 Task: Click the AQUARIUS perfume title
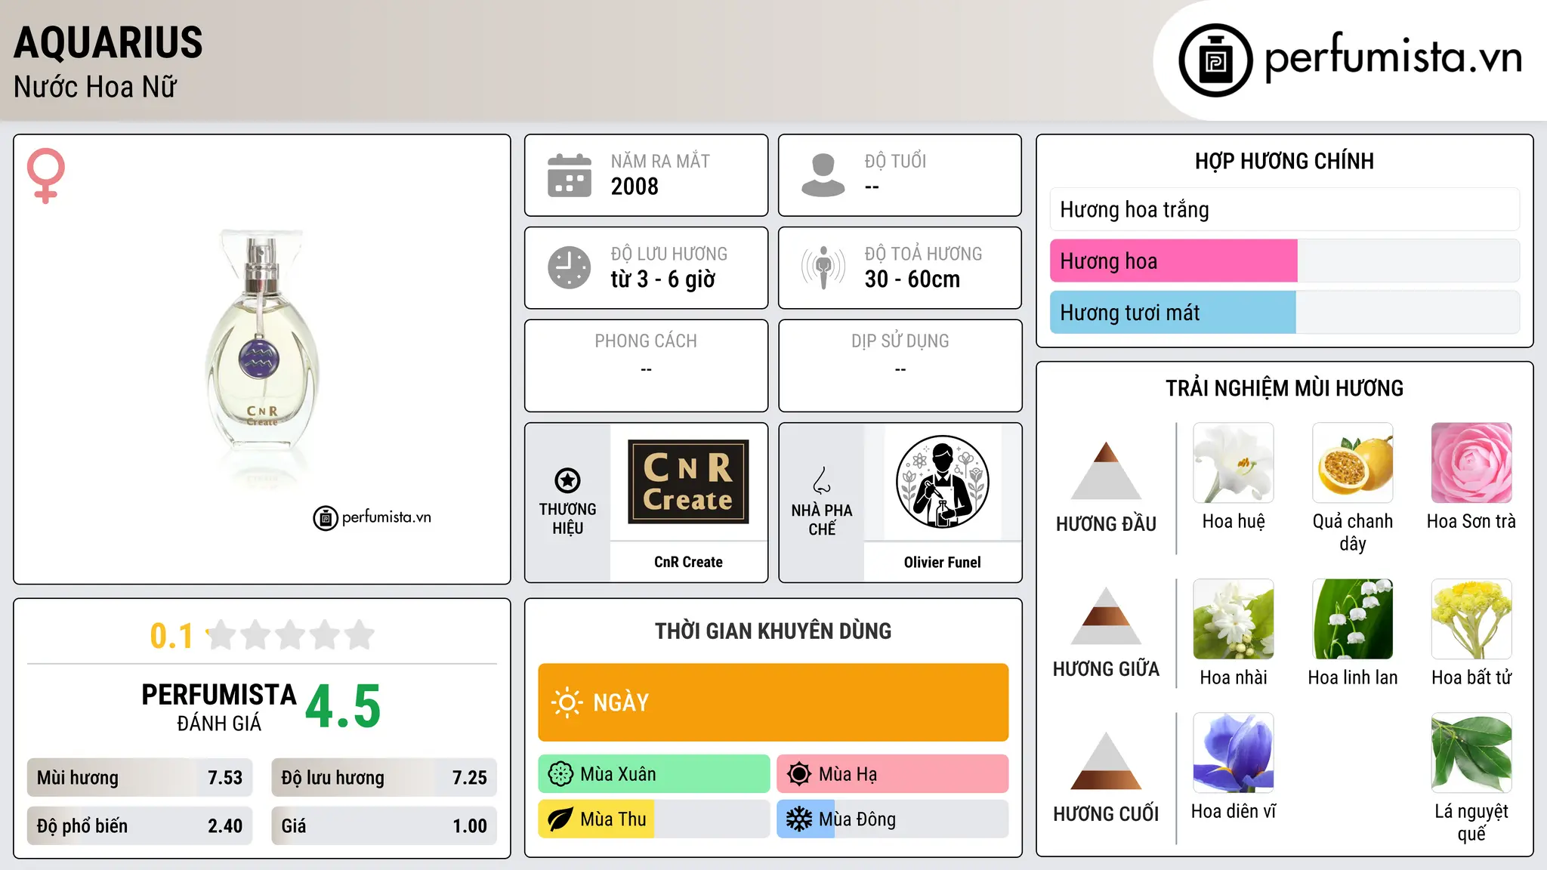(x=108, y=42)
